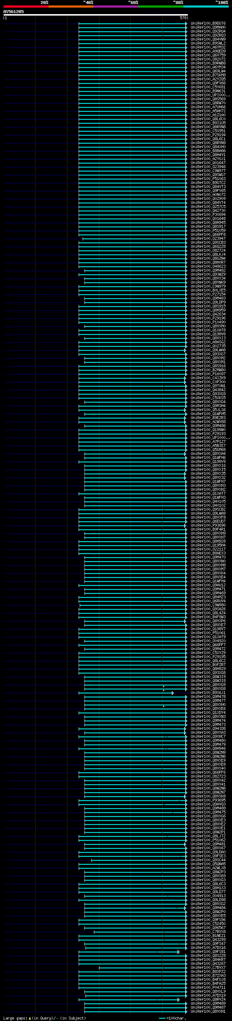Select label UniRef100_C5Z450
The width and height of the screenshot is (232, 1021).
[x=208, y=924]
